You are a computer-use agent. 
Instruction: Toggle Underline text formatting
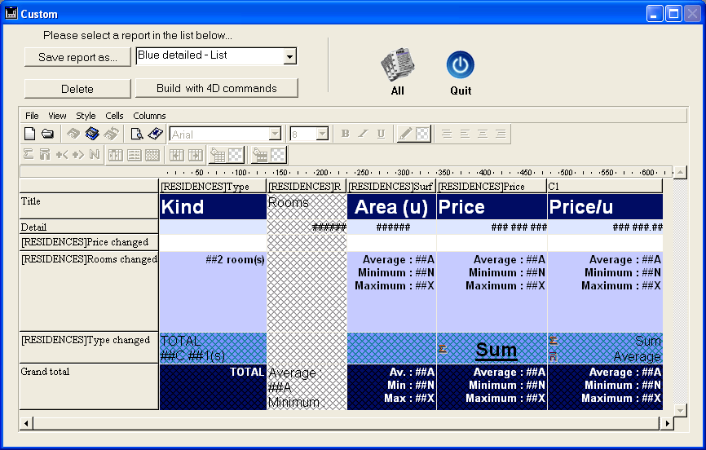pos(381,134)
